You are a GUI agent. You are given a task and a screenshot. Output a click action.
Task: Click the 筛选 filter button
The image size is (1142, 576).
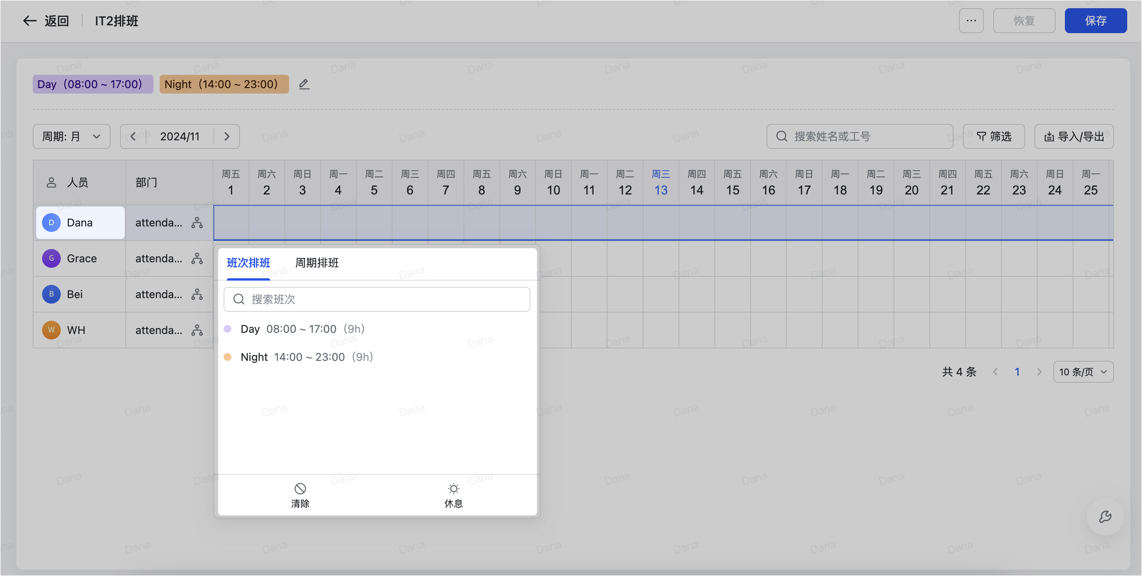click(994, 136)
